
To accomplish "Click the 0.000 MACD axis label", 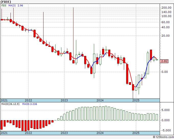I will (166, 120).
